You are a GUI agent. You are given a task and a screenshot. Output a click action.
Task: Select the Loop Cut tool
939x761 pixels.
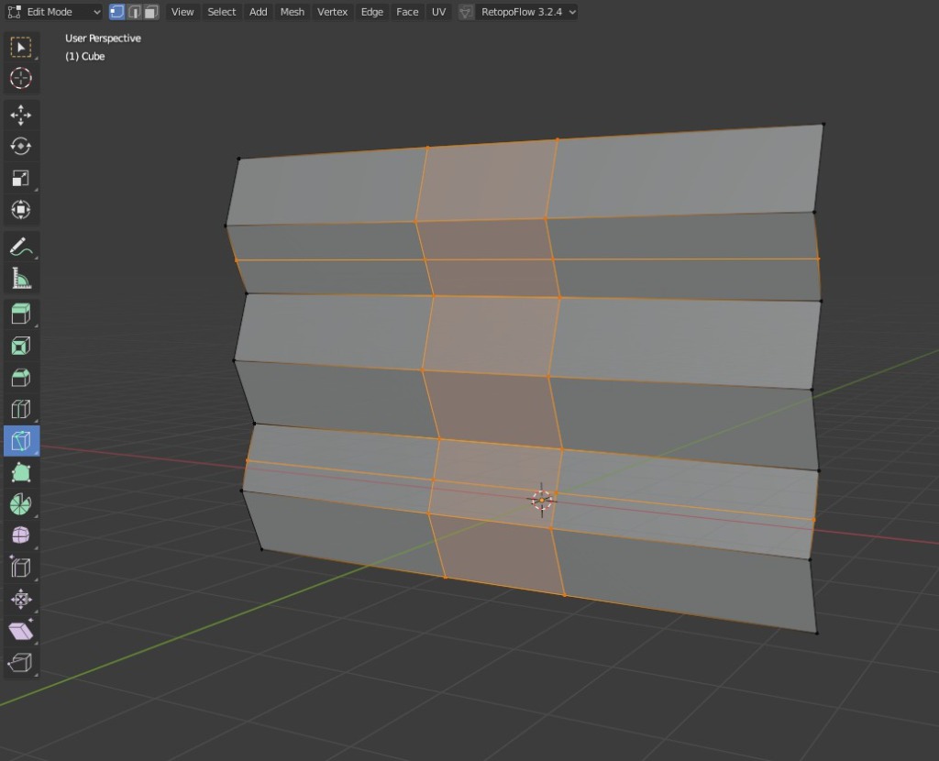point(20,409)
